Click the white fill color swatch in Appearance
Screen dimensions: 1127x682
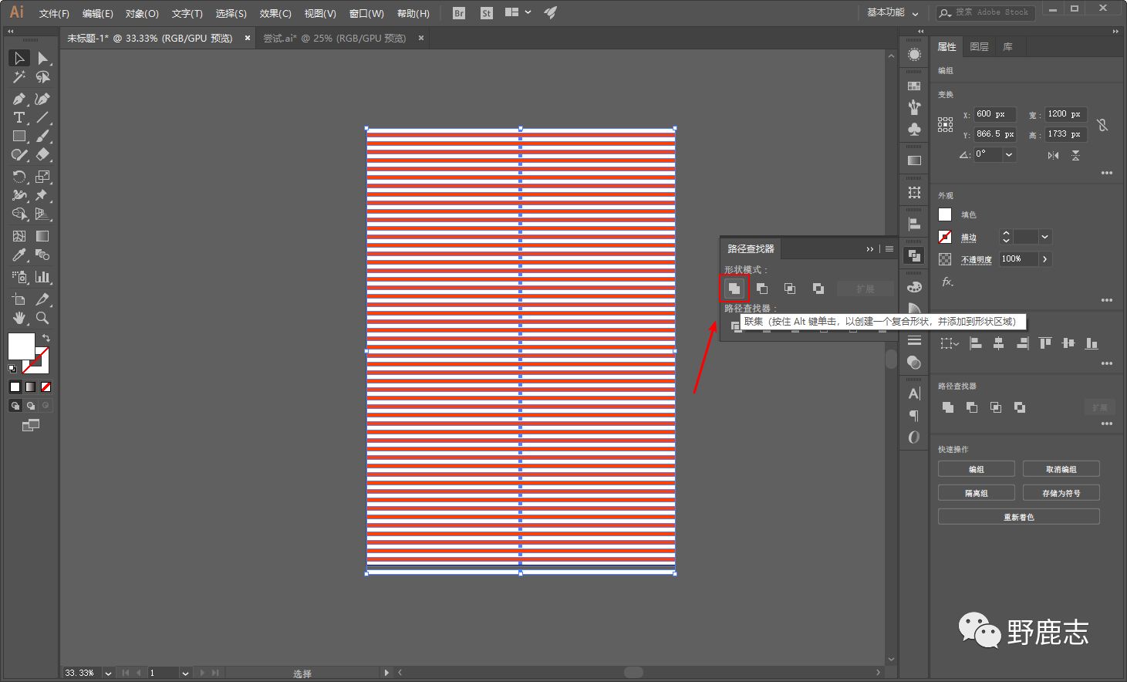click(x=945, y=214)
